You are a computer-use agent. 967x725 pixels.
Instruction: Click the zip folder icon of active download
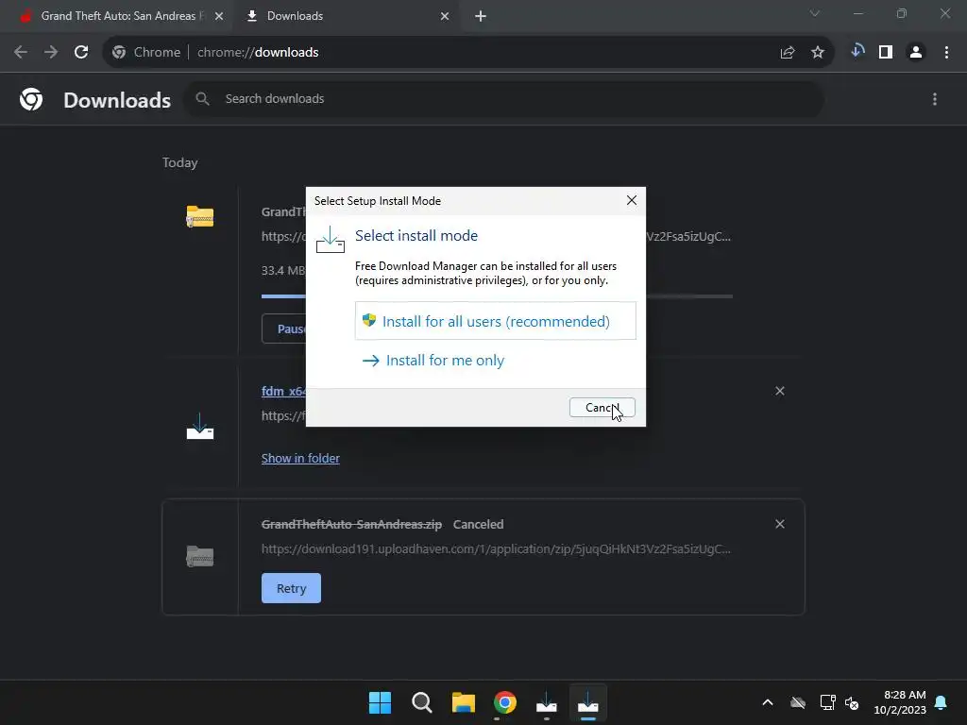pyautogui.click(x=200, y=216)
